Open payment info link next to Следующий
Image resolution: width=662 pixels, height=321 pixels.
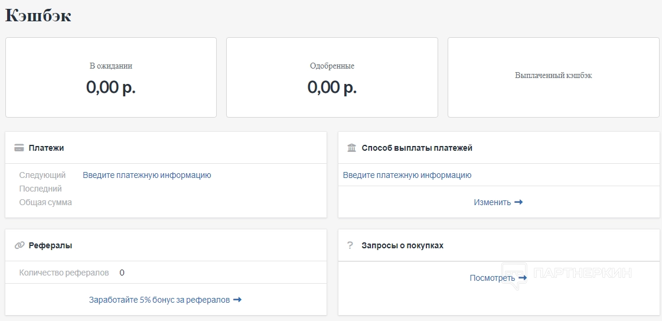point(146,175)
